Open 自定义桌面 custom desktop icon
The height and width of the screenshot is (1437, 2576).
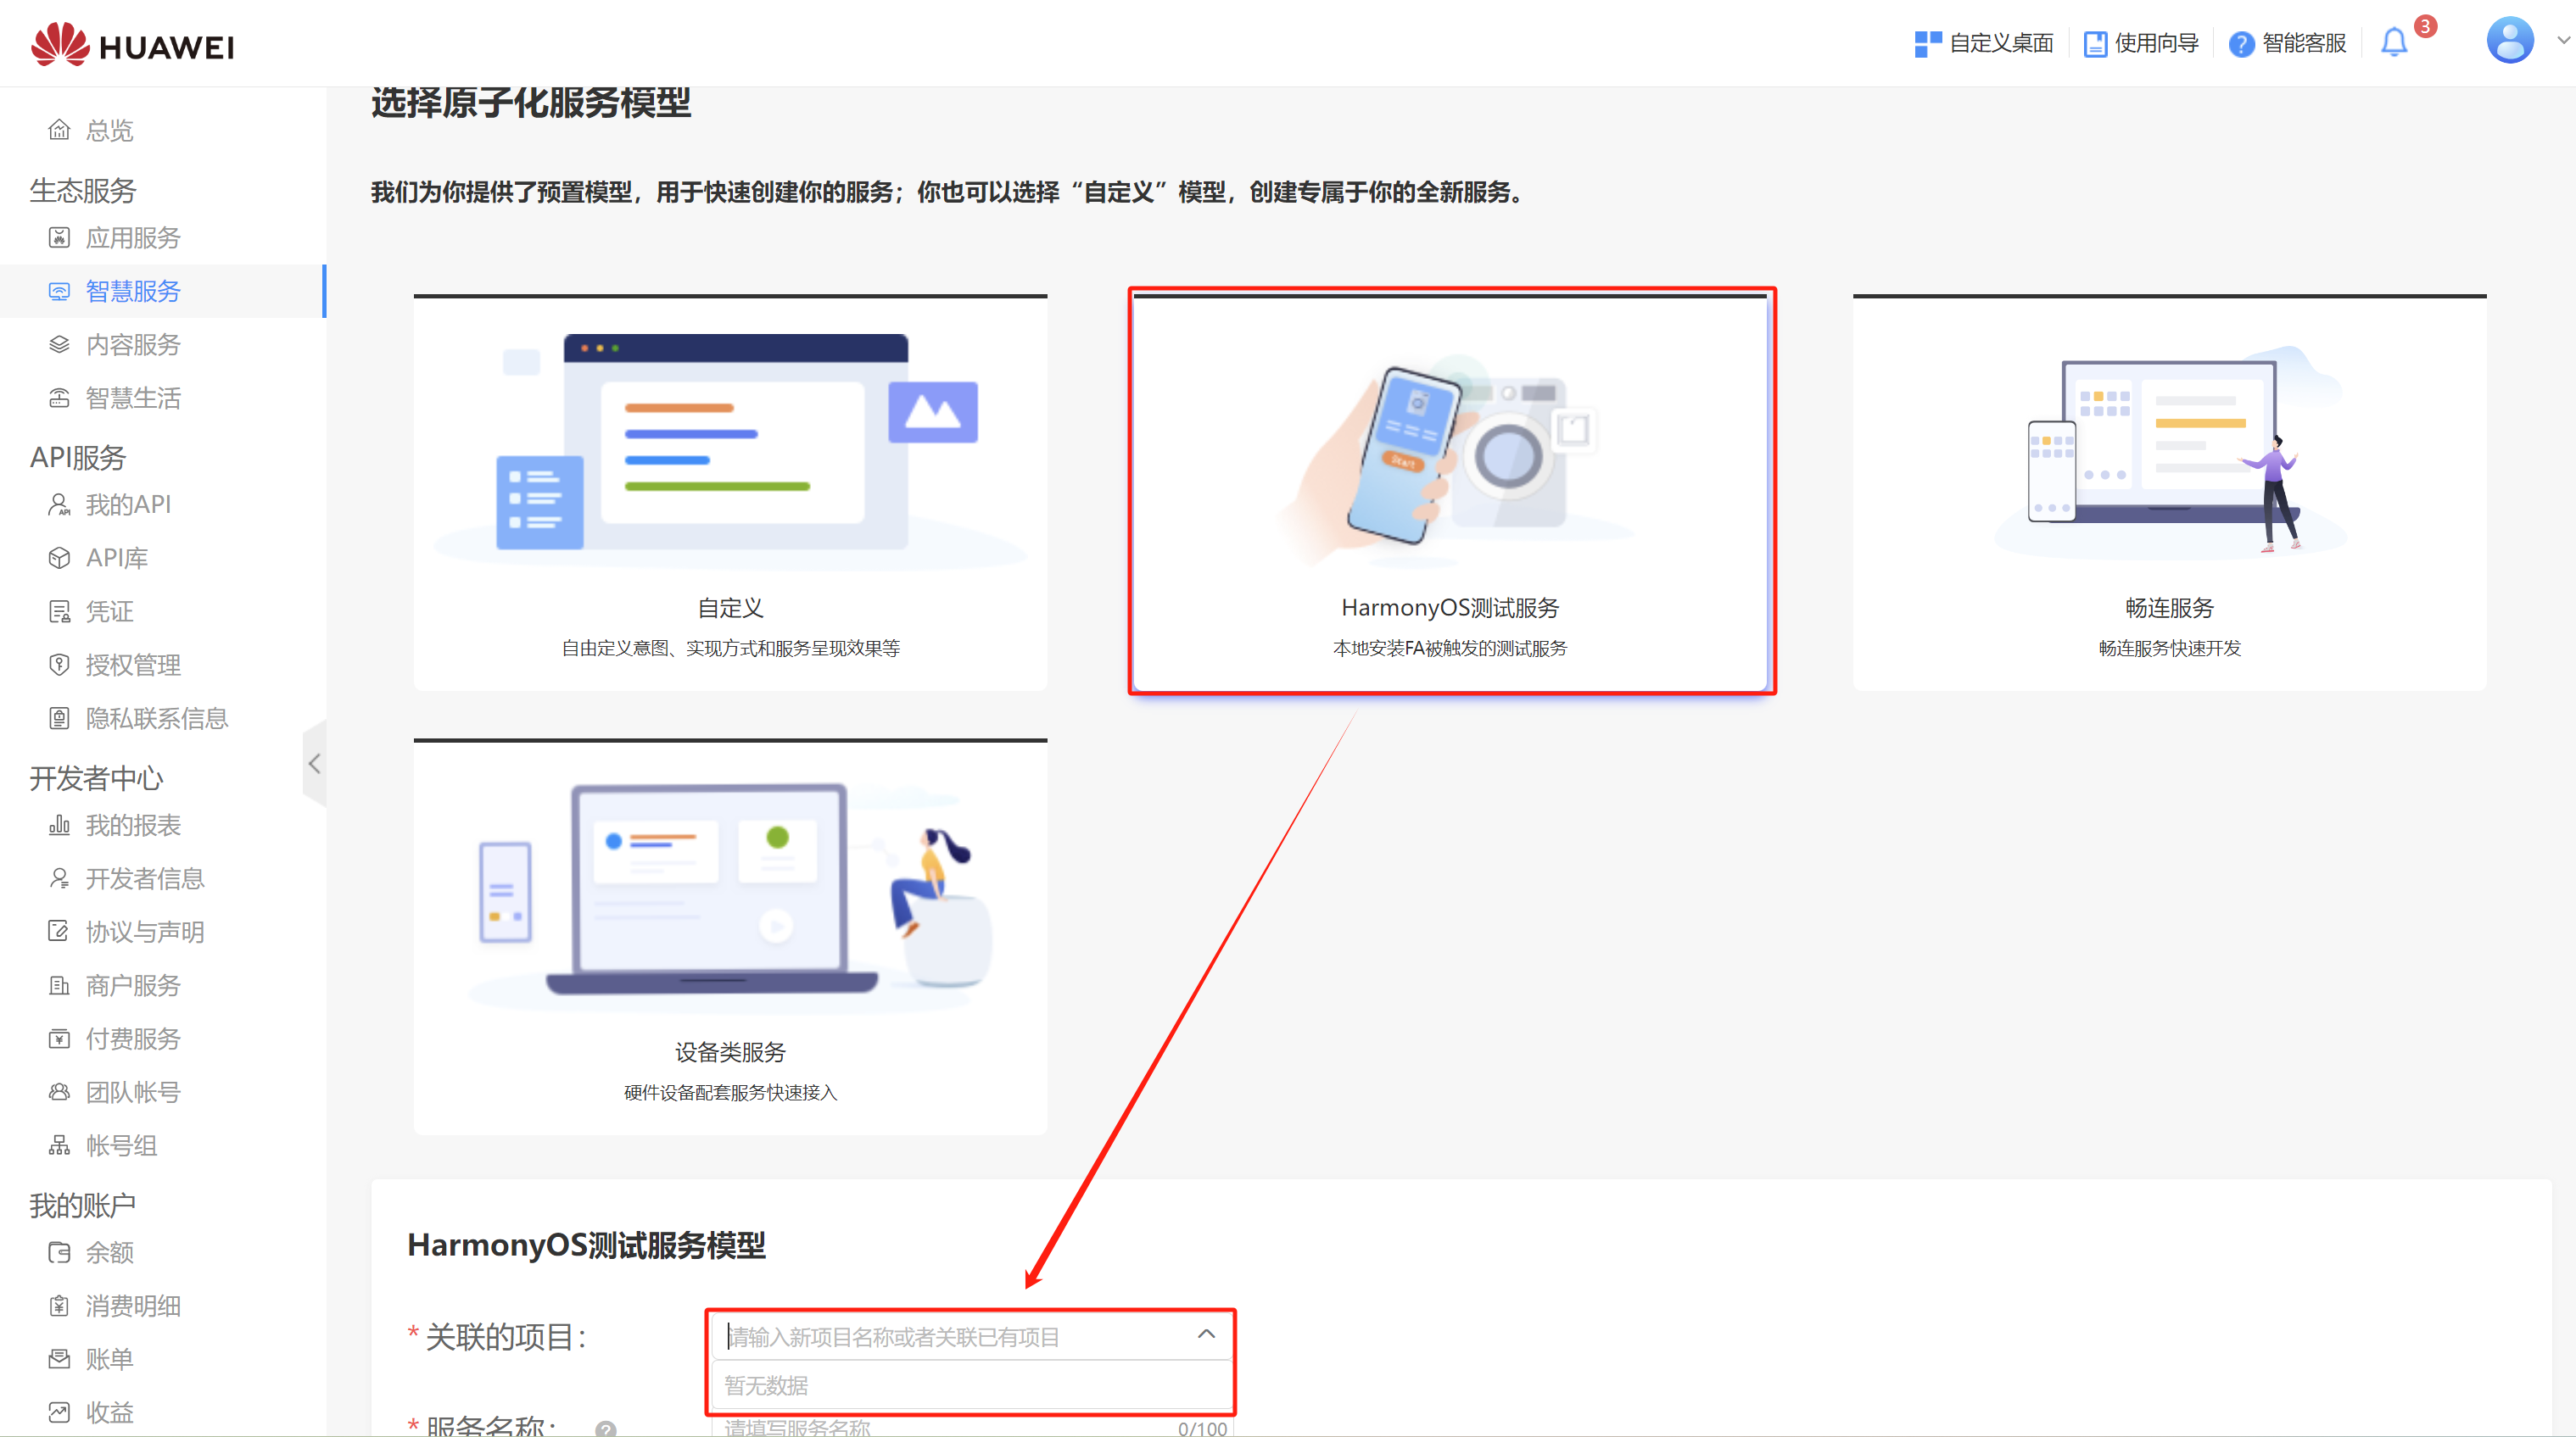click(x=1927, y=44)
